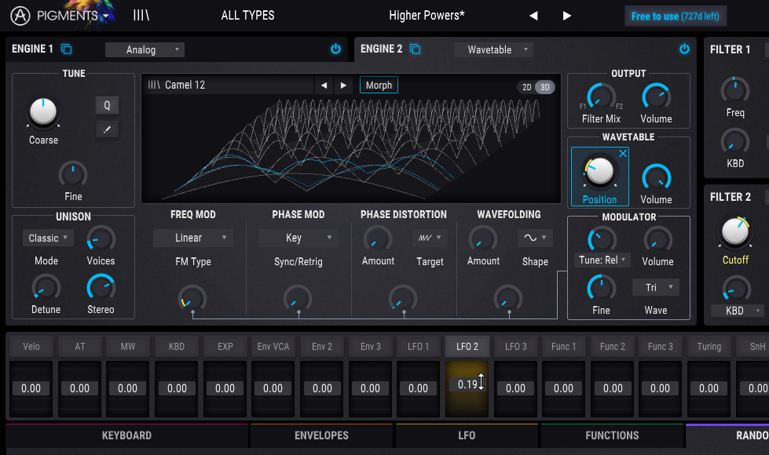The image size is (769, 455).
Task: Click the pencil edit button in Tune
Action: click(107, 129)
